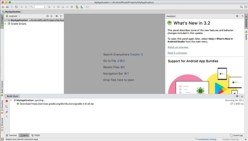Click the Make Project hammer icon
The image size is (248, 141).
tap(32, 7)
